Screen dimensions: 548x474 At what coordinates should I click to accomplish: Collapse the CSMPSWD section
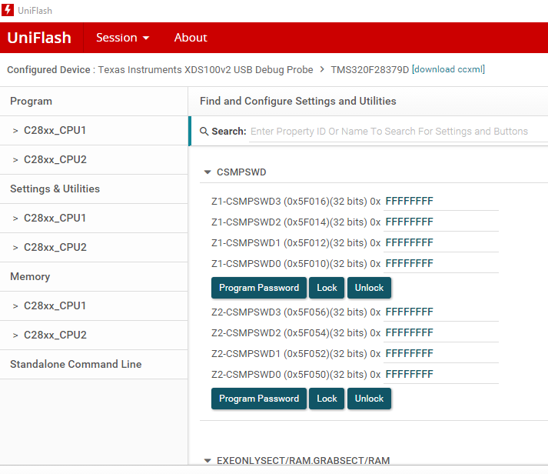[x=208, y=172]
